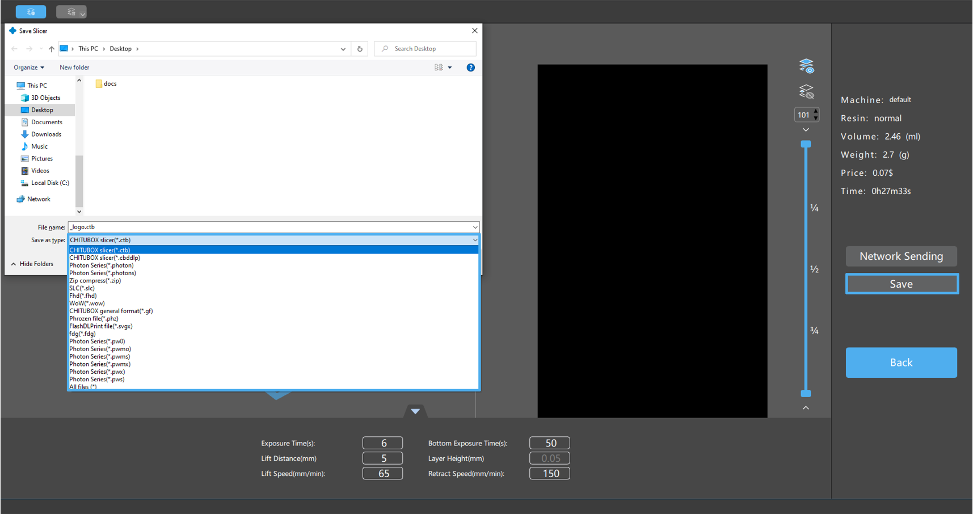Collapse the folder pane via Hide Folders

click(32, 264)
